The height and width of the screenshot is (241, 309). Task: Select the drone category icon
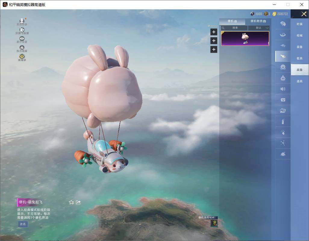tap(283, 46)
